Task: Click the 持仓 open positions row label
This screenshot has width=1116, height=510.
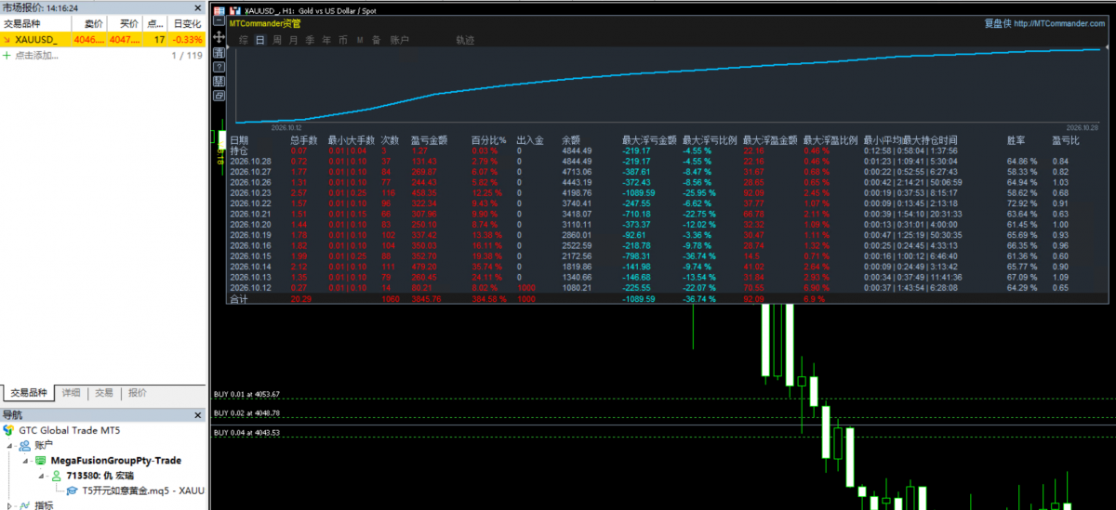Action: coord(239,150)
